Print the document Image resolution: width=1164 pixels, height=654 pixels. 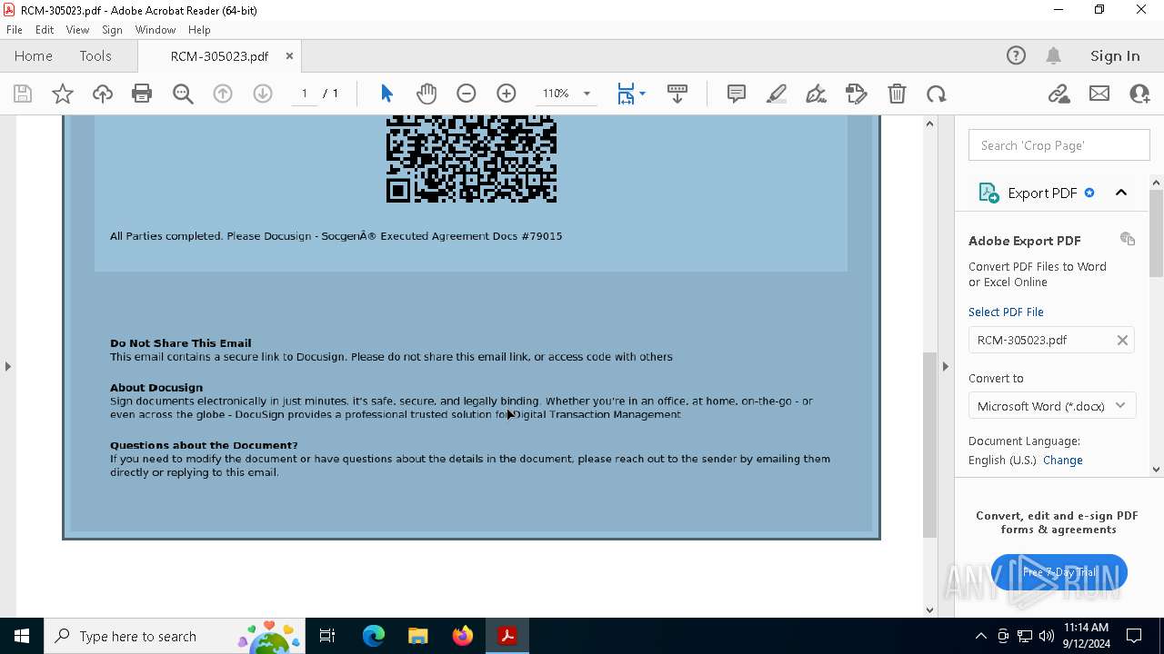click(x=142, y=94)
